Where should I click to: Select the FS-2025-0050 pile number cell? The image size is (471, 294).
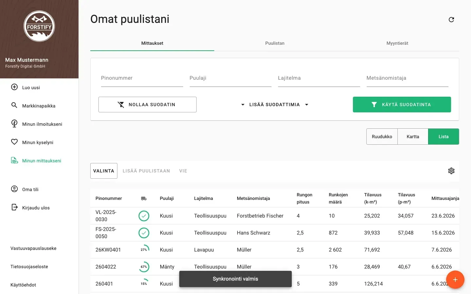point(106,233)
